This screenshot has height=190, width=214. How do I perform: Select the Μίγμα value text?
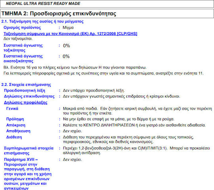pos(68,28)
